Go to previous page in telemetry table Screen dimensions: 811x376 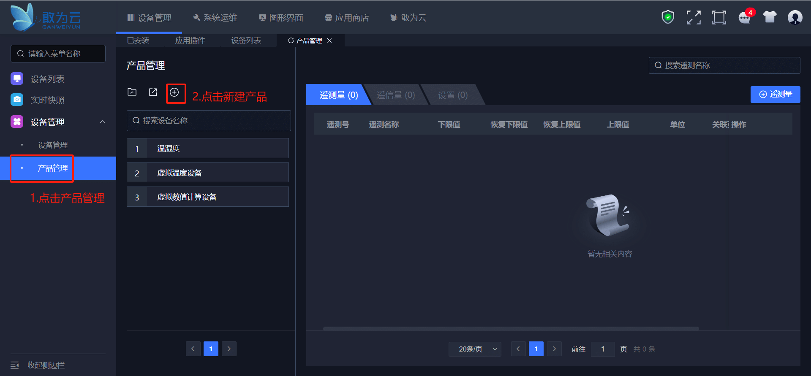pyautogui.click(x=518, y=349)
